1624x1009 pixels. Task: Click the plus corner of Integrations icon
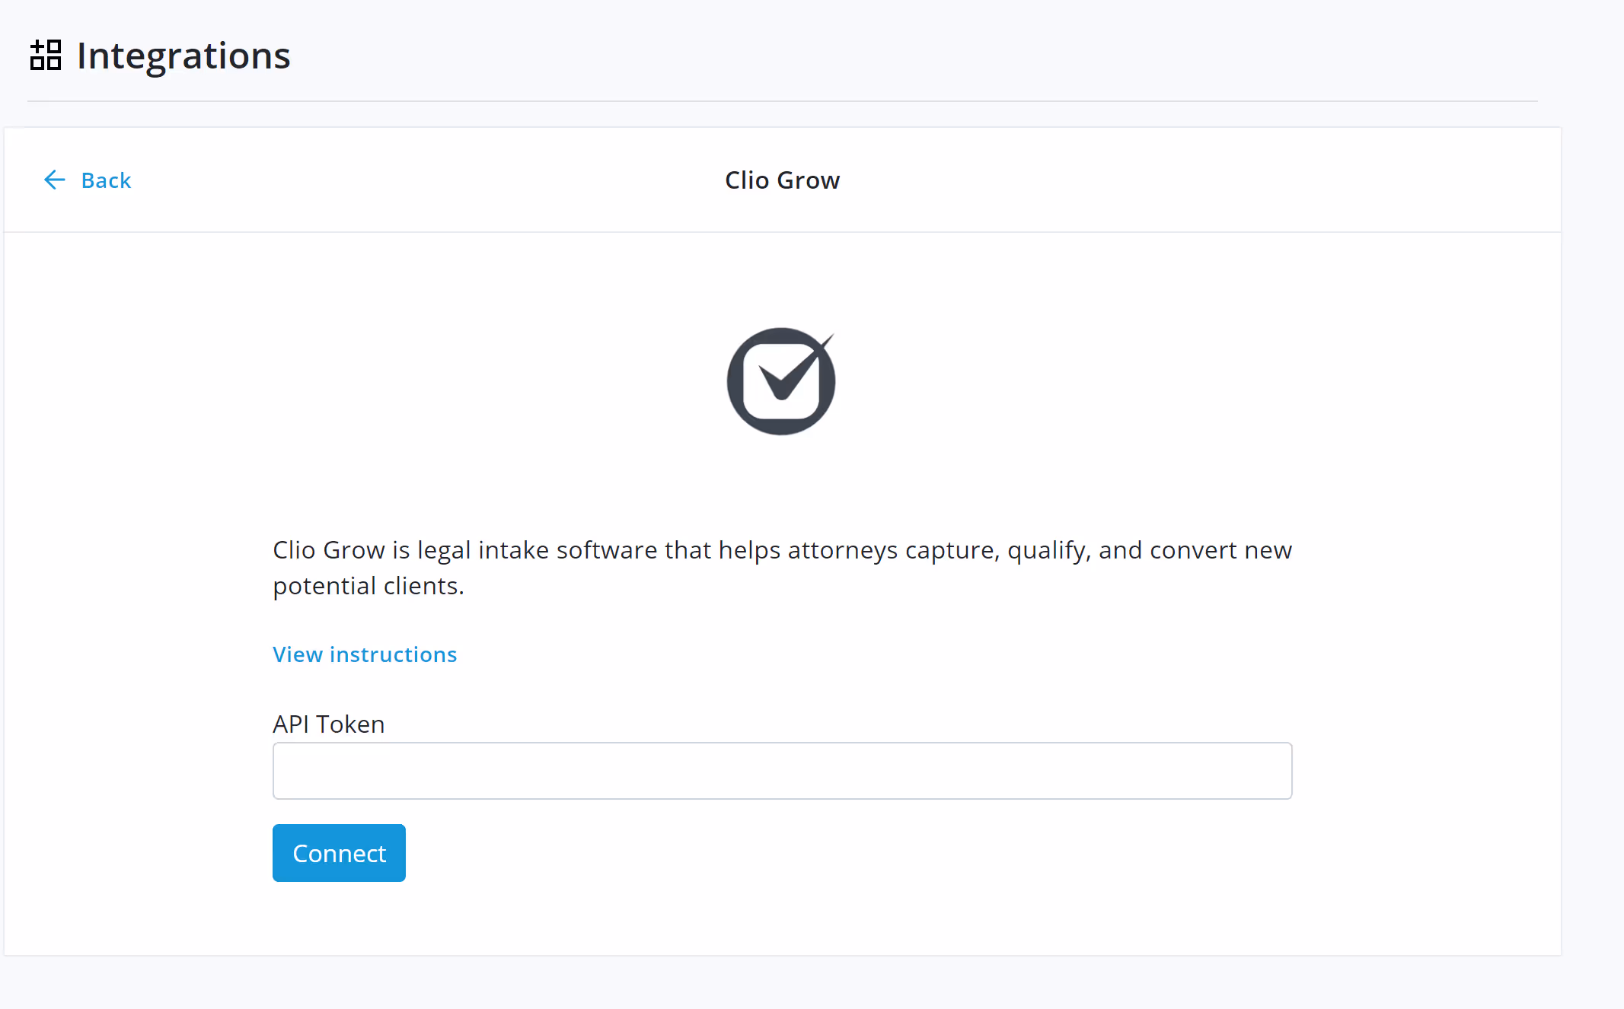click(37, 46)
